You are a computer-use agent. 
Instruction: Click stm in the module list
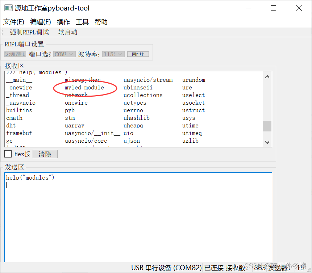[70, 118]
